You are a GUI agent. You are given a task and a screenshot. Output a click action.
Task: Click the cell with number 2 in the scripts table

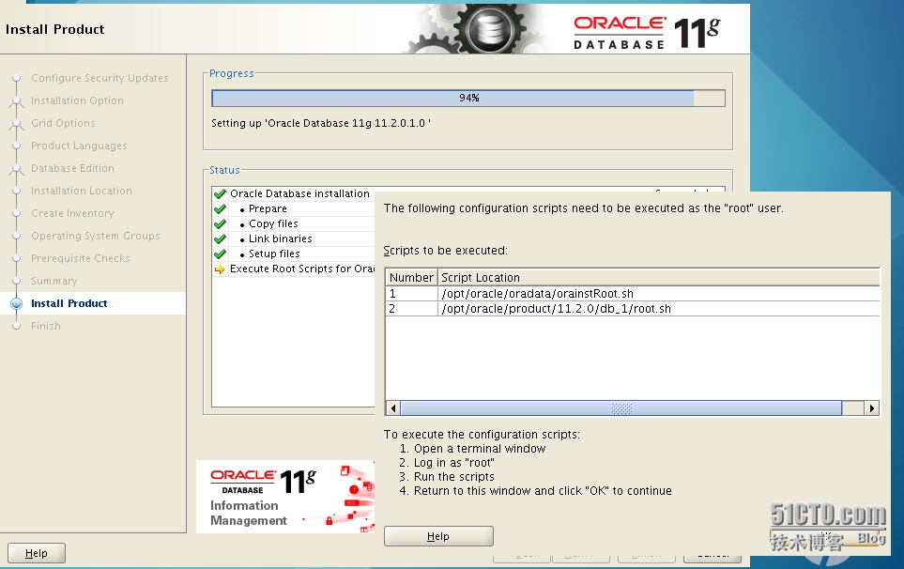coord(412,308)
